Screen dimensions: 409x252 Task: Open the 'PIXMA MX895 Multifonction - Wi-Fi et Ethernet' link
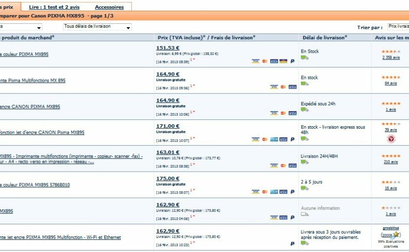tap(60, 237)
